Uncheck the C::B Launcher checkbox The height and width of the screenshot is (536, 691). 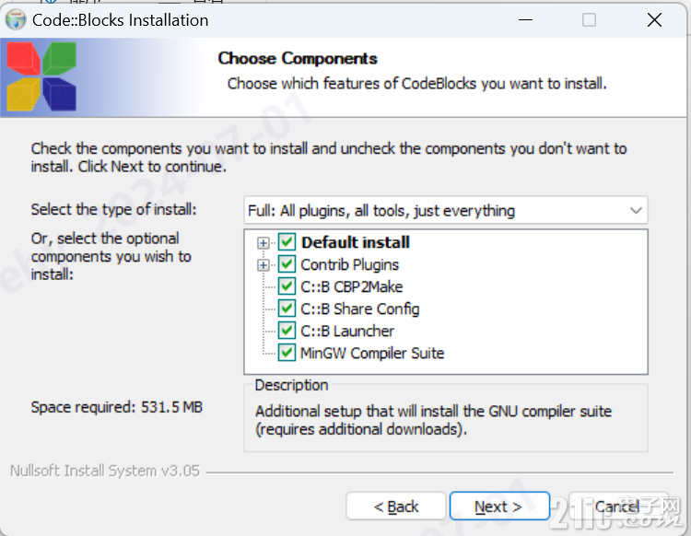pos(287,331)
